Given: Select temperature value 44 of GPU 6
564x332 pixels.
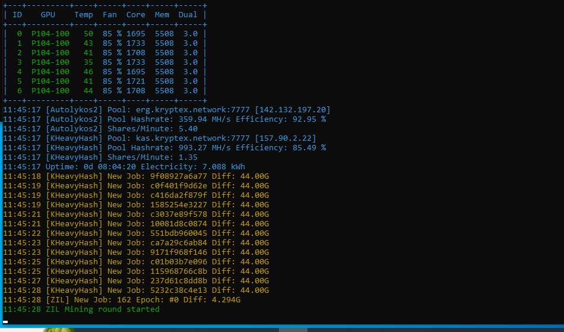Looking at the screenshot, I should point(88,91).
